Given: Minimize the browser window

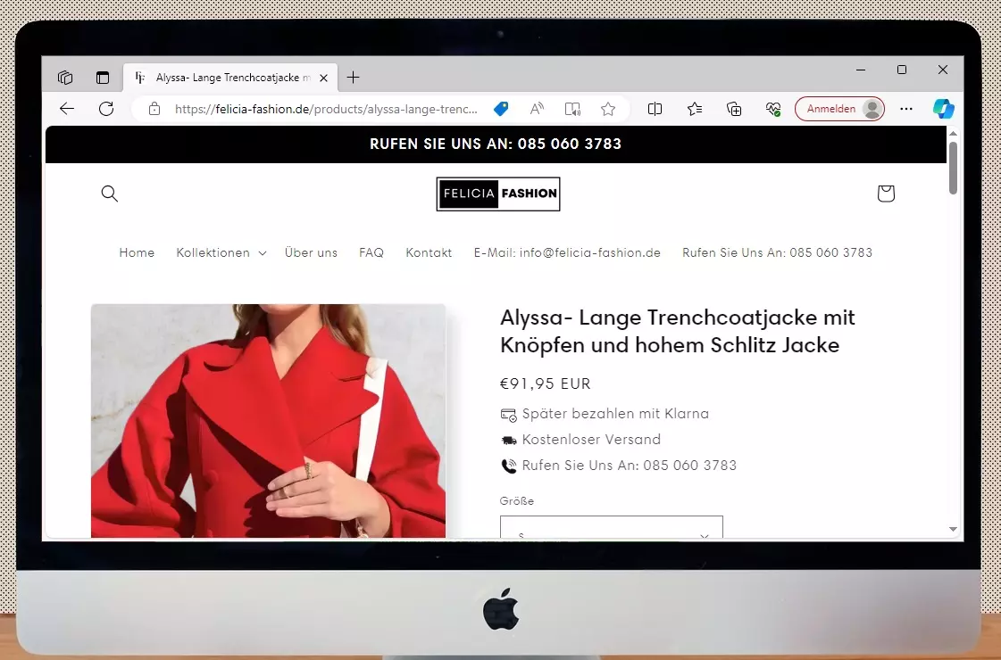Looking at the screenshot, I should pos(861,70).
